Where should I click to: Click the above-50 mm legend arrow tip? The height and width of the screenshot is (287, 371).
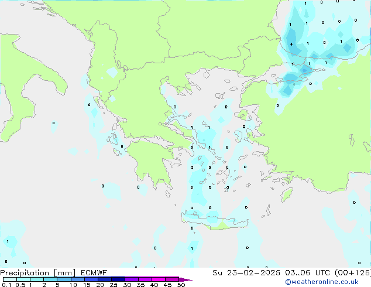[185, 279]
